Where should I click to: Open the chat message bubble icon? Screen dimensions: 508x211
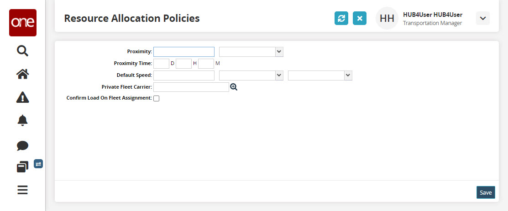coord(22,146)
